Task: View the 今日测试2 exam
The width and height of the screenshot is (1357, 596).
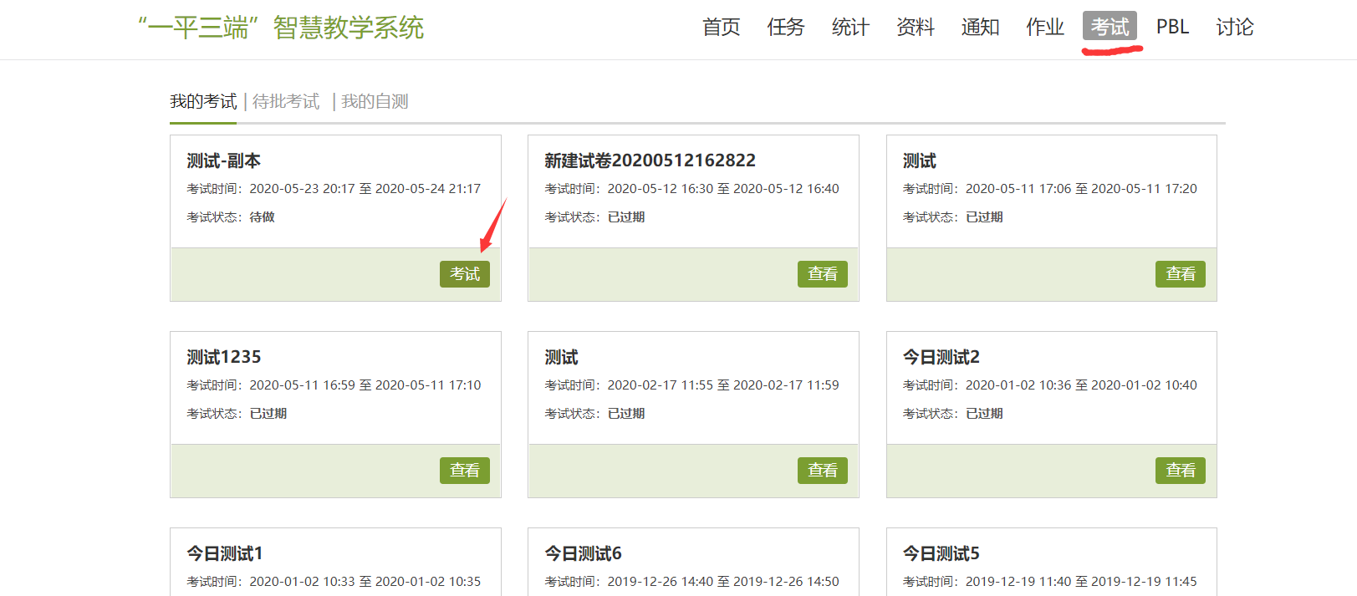Action: pos(1180,471)
